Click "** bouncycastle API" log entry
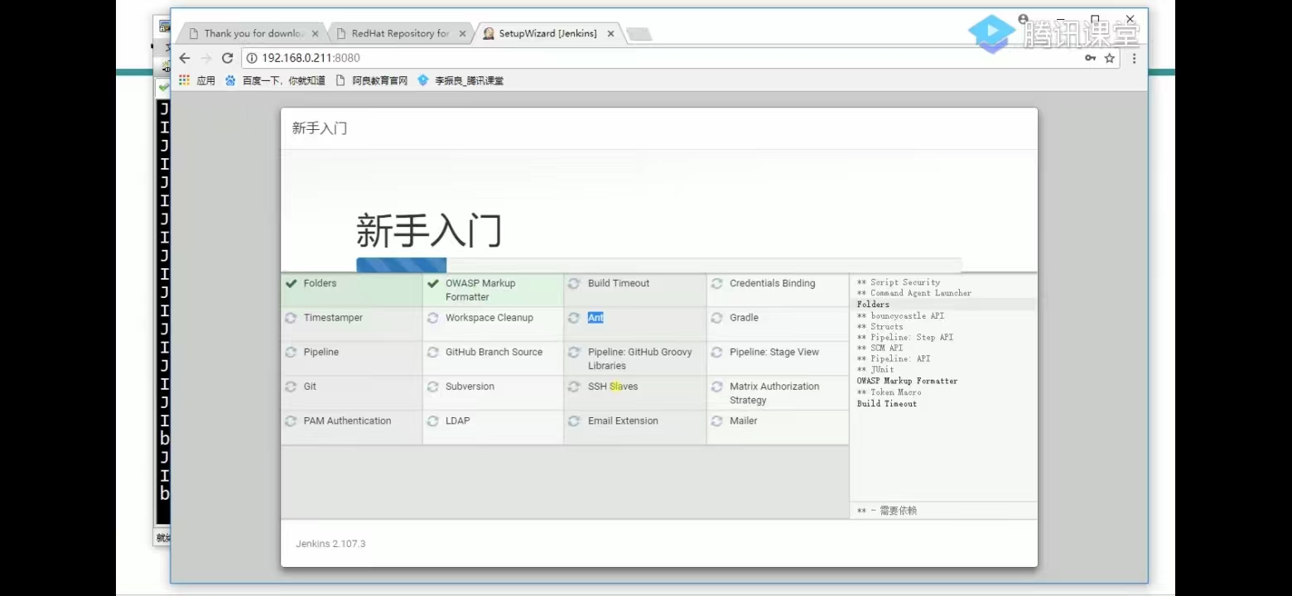The height and width of the screenshot is (596, 1292). coord(900,315)
